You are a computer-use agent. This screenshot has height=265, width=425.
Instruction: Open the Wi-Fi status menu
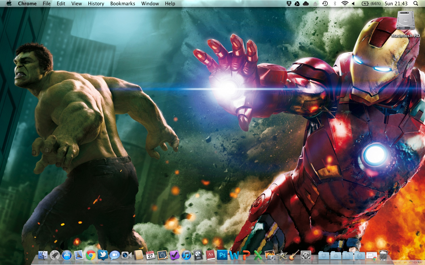[345, 4]
